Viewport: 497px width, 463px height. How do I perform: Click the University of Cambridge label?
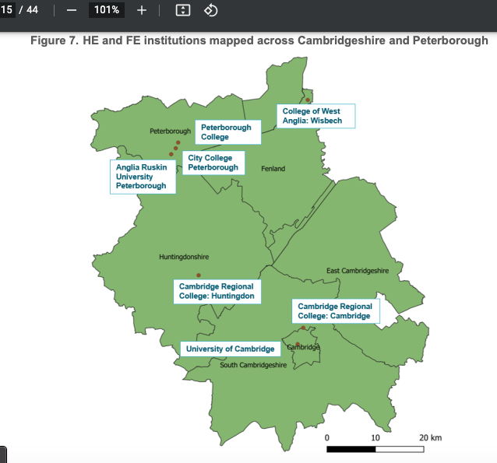click(230, 349)
